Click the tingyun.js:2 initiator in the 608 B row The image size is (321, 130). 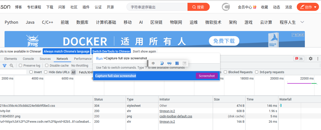[x=167, y=111]
